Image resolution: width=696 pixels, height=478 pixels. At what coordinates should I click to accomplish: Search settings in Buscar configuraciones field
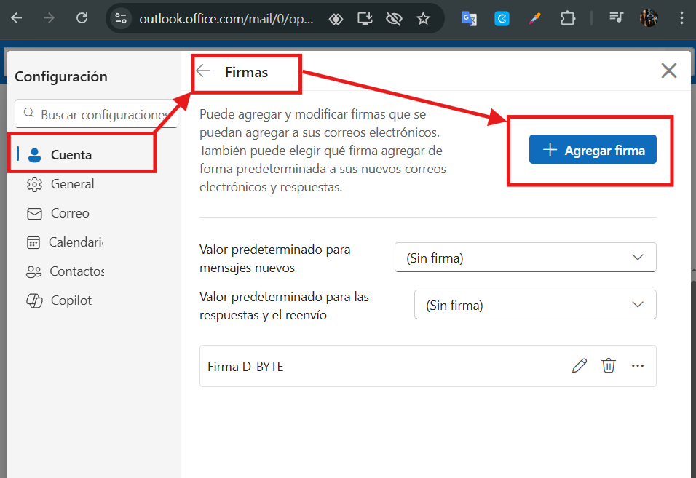coord(96,114)
